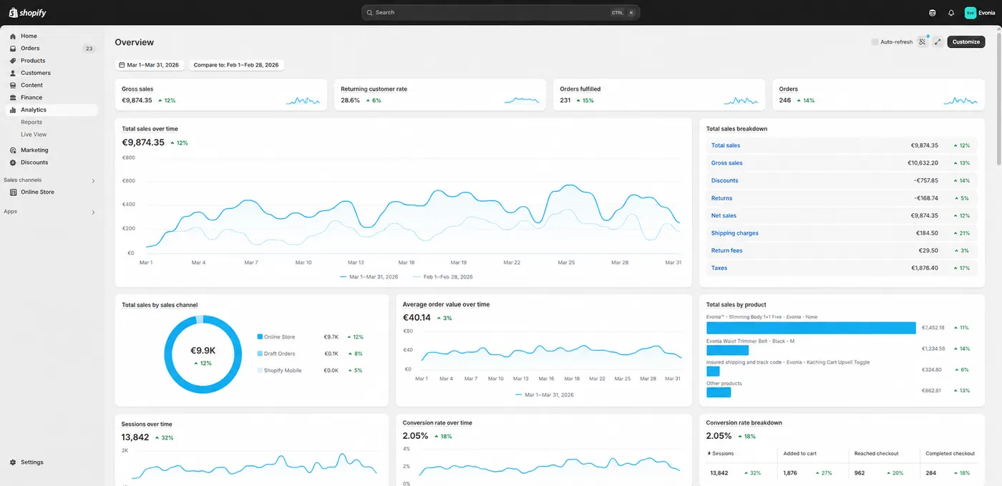Click the Customize button
This screenshot has width=1002, height=486.
[x=965, y=42]
